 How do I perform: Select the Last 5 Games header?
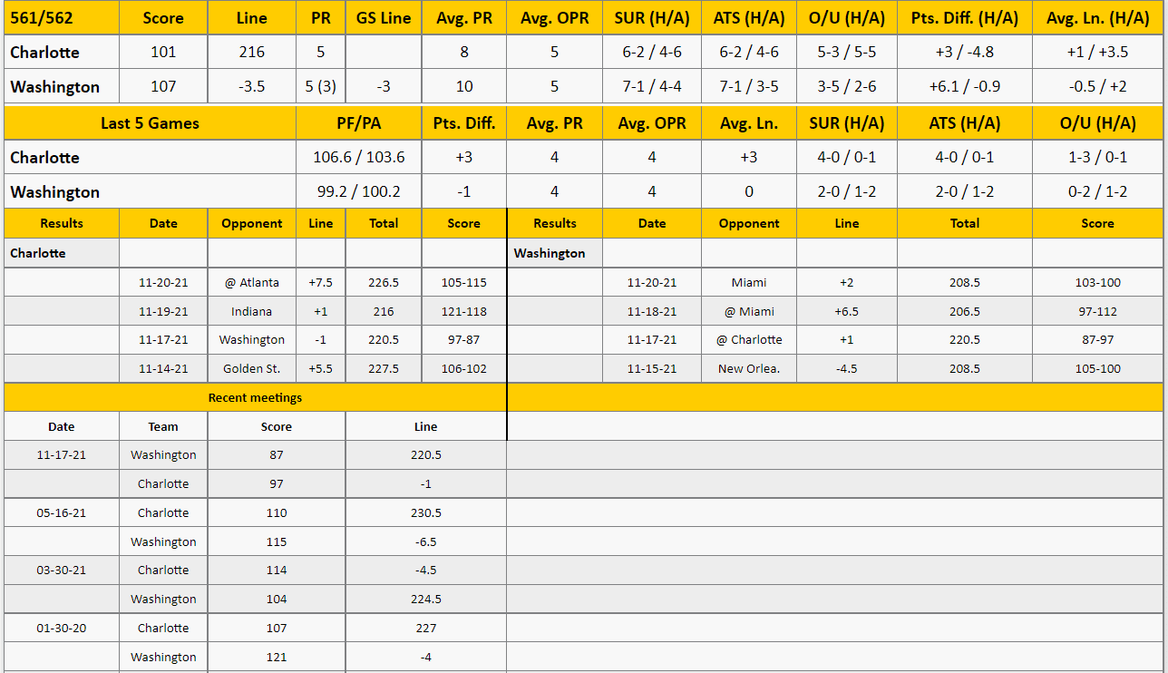tap(151, 122)
